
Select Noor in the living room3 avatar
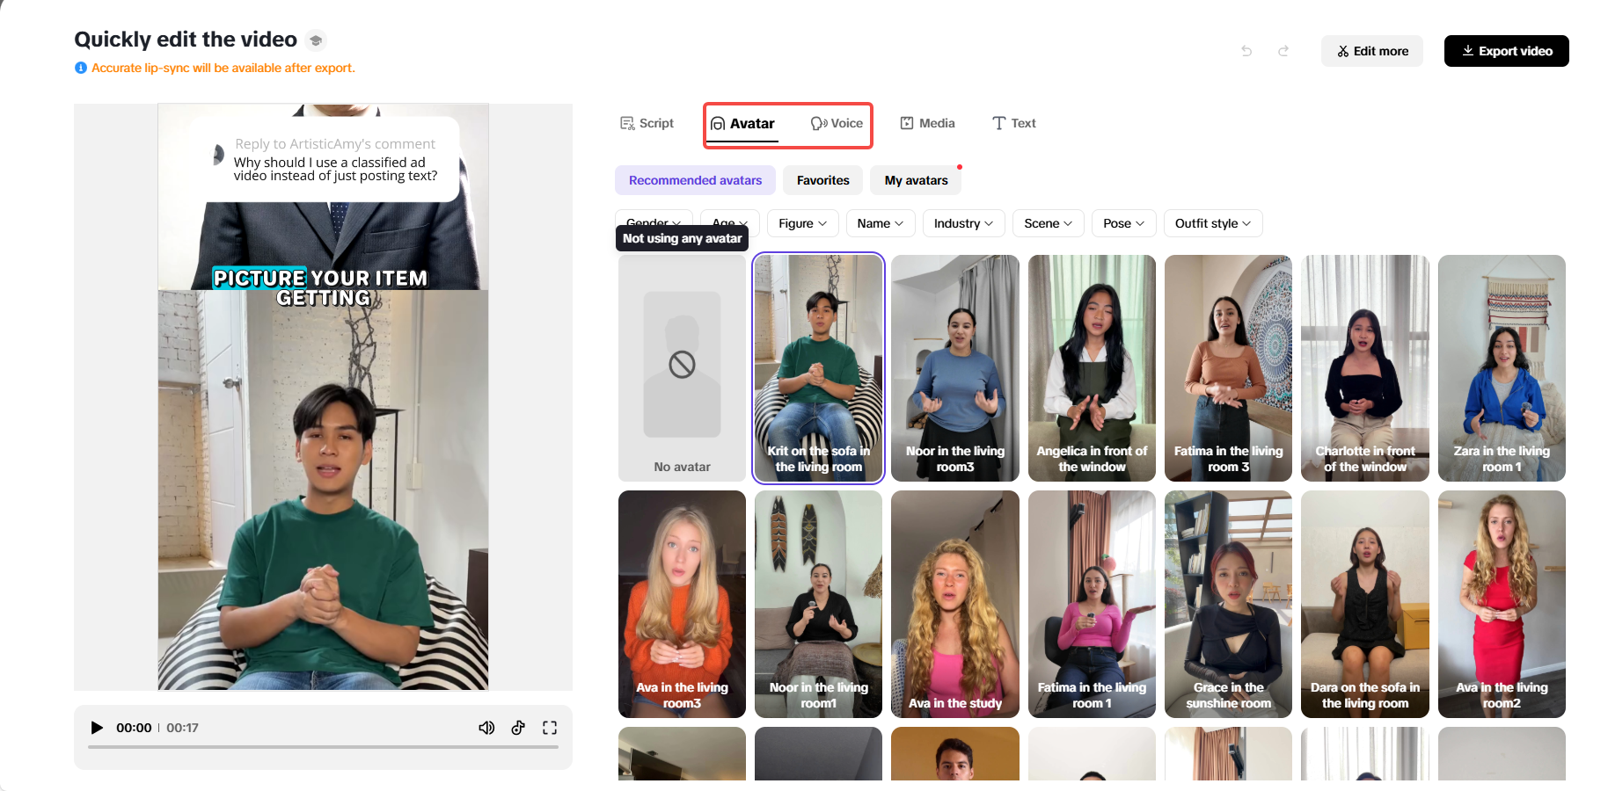[x=955, y=368]
